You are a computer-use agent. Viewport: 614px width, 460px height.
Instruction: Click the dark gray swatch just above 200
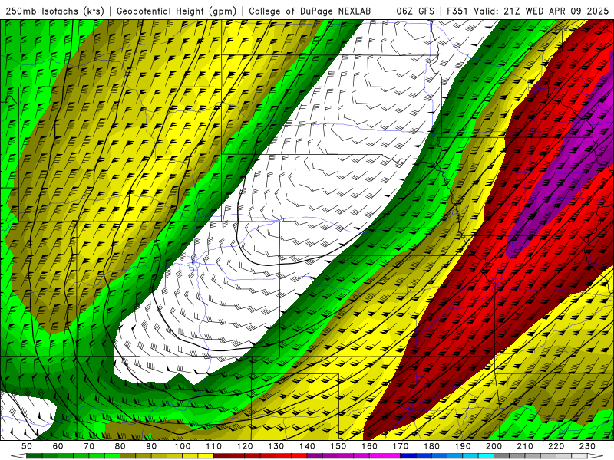coord(502,456)
